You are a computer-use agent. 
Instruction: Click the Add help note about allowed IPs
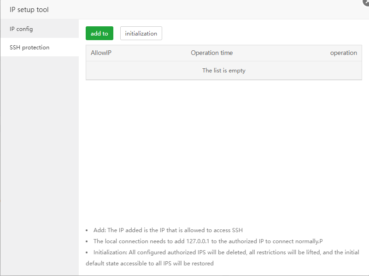(x=168, y=230)
